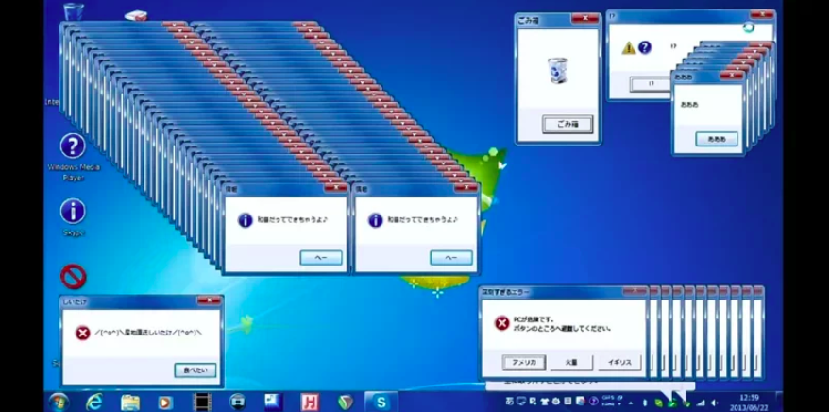830x412 pixels.
Task: Click ボタンのところへ避難してください text line
Action: click(x=561, y=328)
